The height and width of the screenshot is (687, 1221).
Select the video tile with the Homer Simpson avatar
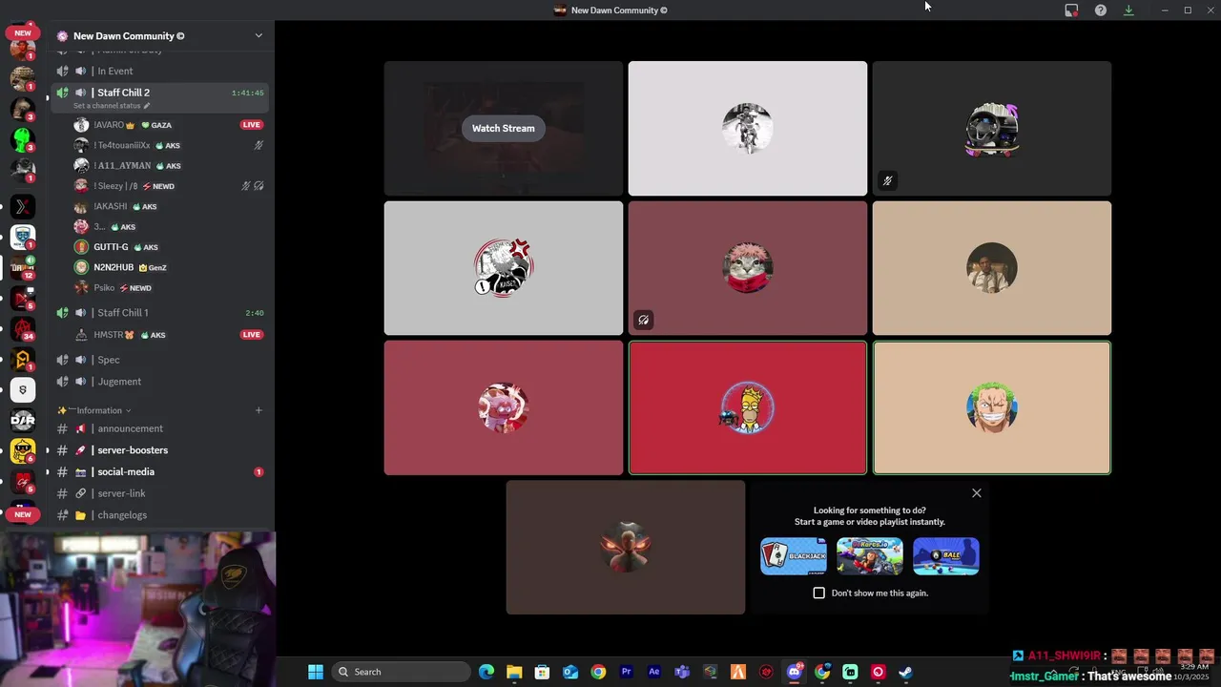[x=748, y=407]
